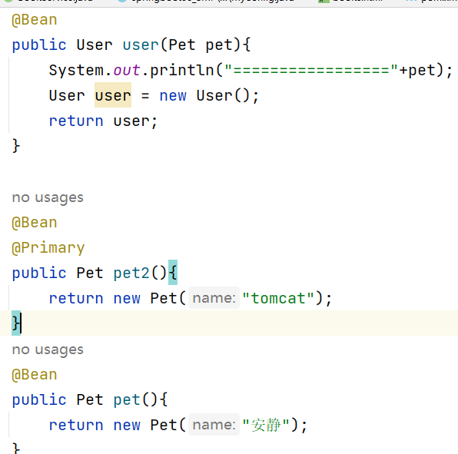Click the "user" method name taking Pet pet
The height and width of the screenshot is (454, 458).
(141, 45)
